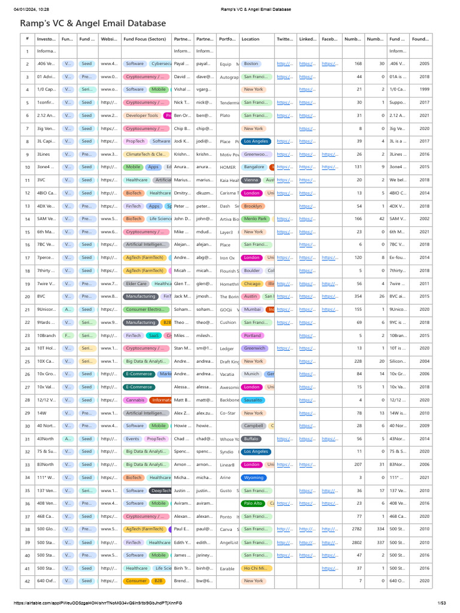Open the Facebook link in the Ho Chi Mi... row
Viewport: 460px width, 613px height.
(x=330, y=569)
